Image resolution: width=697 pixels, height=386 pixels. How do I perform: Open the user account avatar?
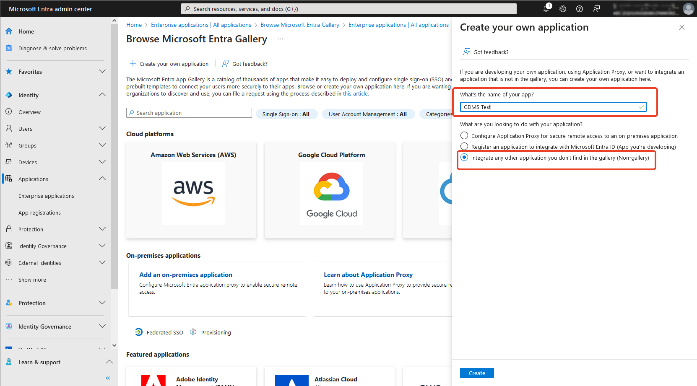pyautogui.click(x=688, y=9)
